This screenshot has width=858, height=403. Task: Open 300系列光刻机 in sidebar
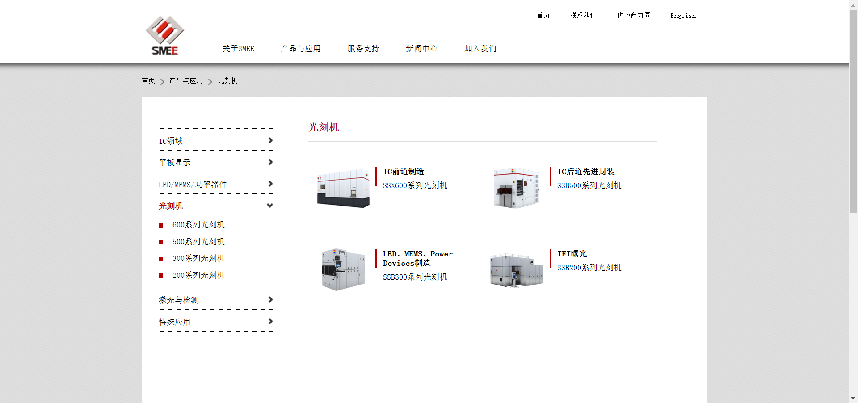coord(198,258)
